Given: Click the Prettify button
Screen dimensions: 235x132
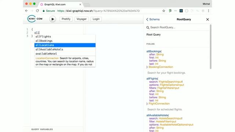Looking at the screenshot, I should [66, 19].
